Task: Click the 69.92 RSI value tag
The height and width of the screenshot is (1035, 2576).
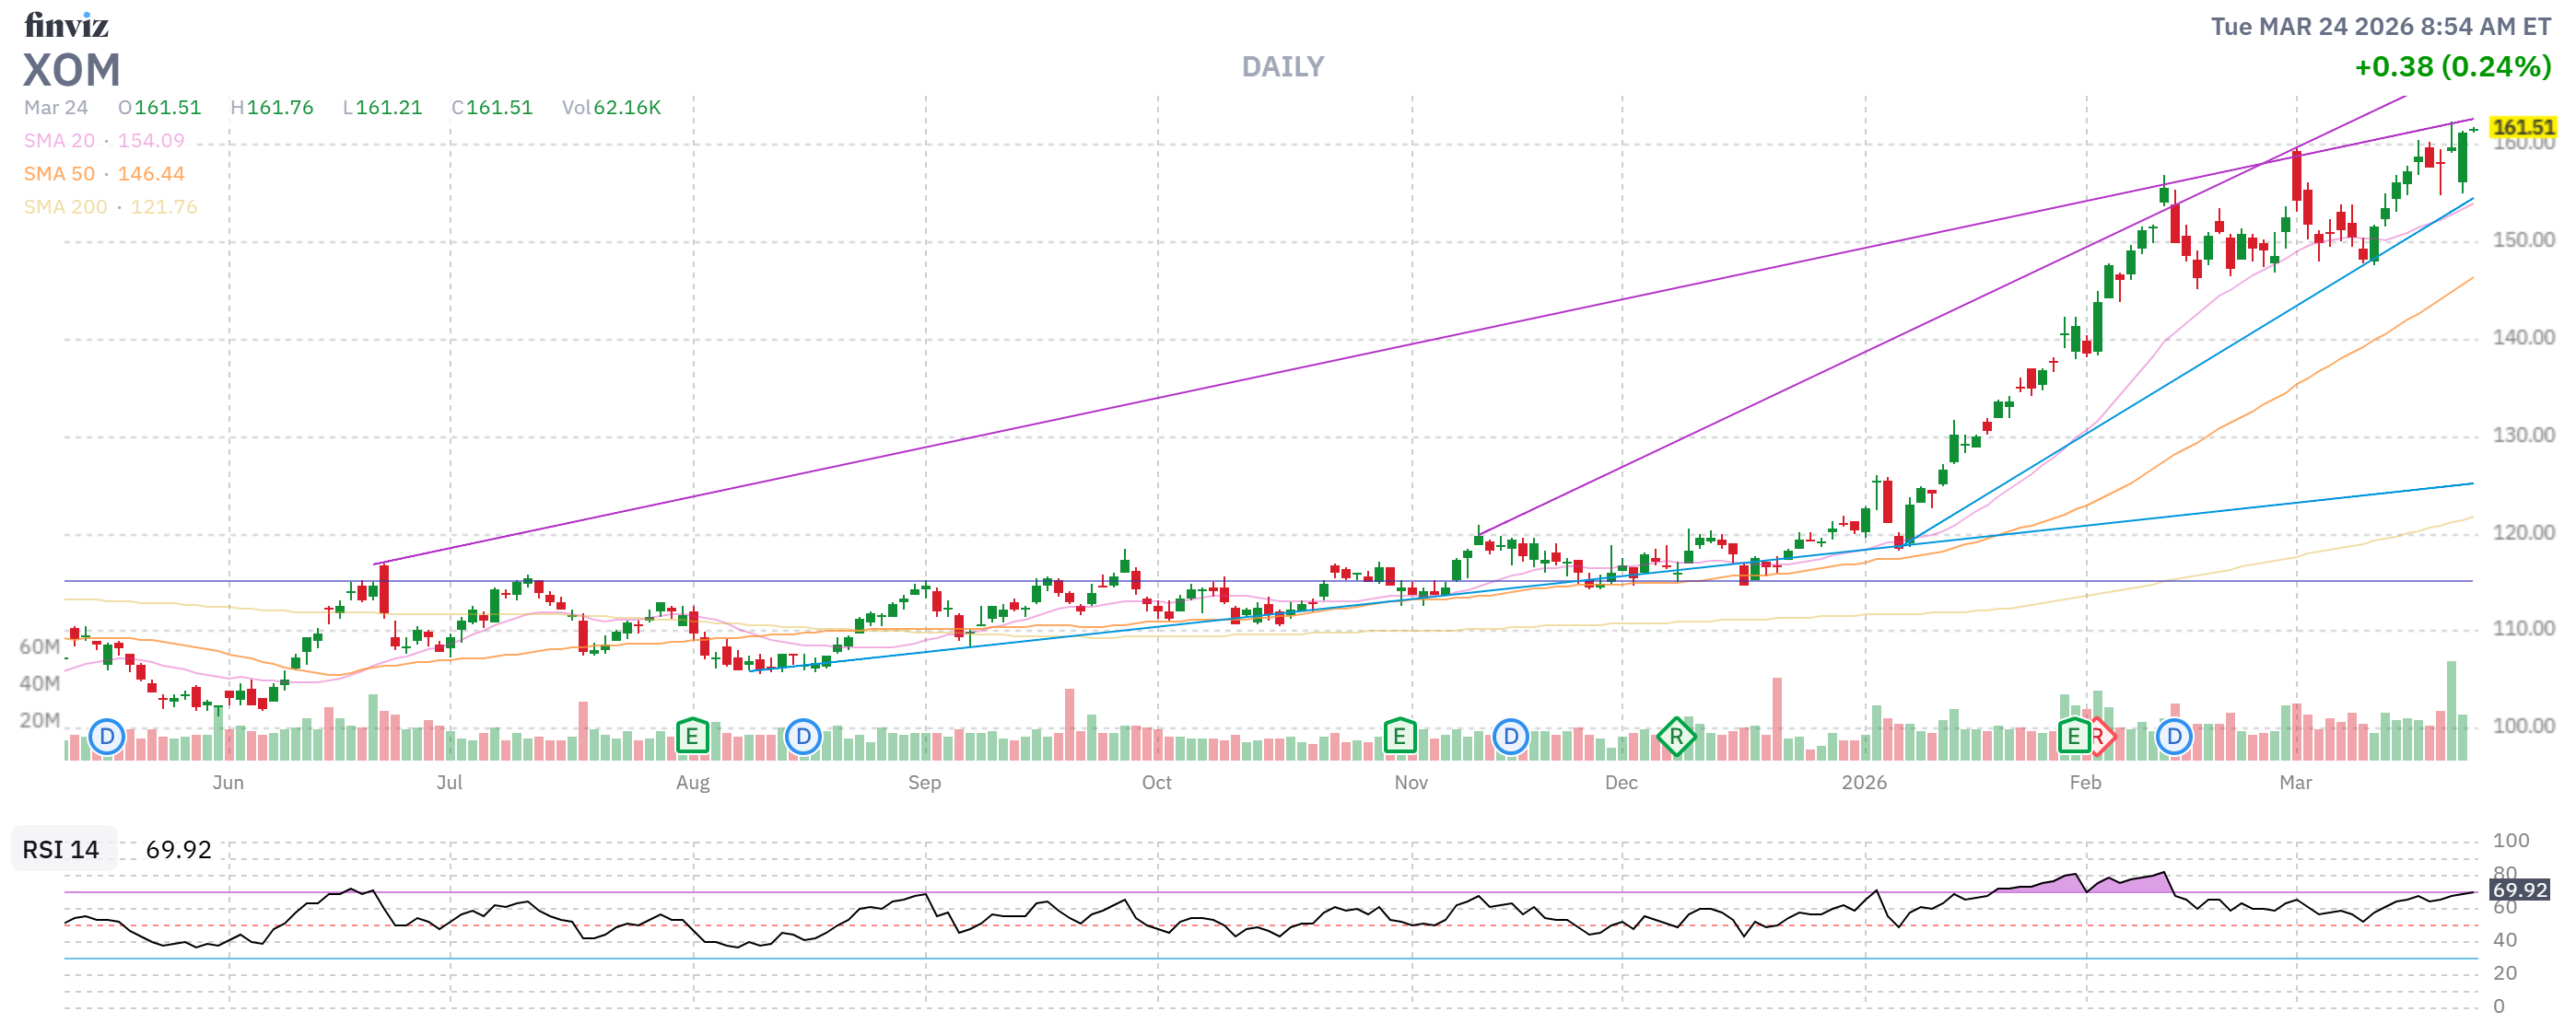Action: (x=2518, y=890)
